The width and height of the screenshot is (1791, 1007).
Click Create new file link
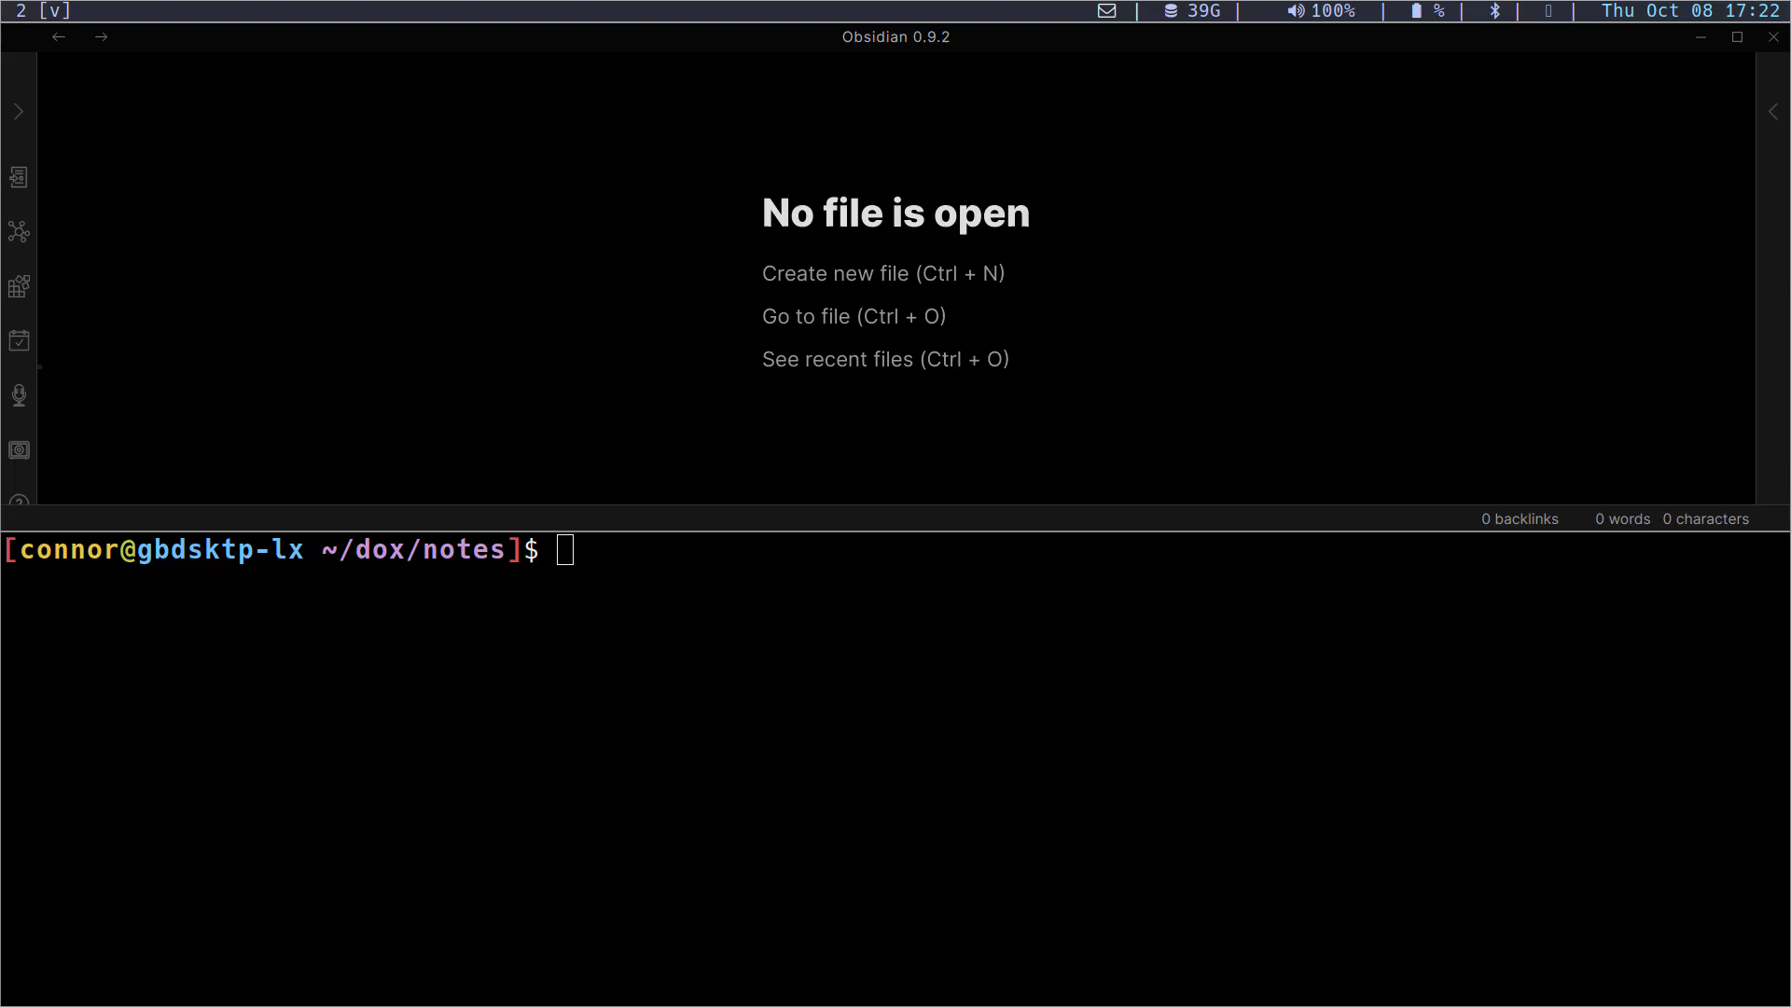pyautogui.click(x=882, y=274)
